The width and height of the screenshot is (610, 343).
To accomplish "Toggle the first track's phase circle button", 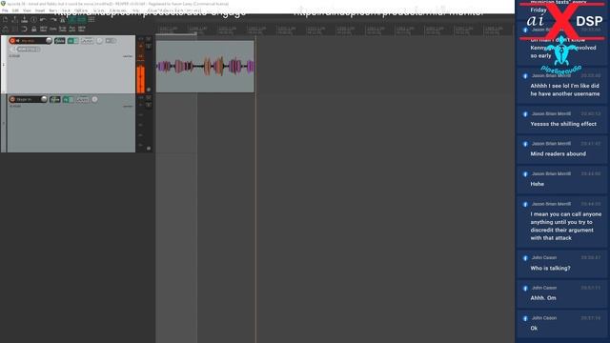I will coord(99,40).
